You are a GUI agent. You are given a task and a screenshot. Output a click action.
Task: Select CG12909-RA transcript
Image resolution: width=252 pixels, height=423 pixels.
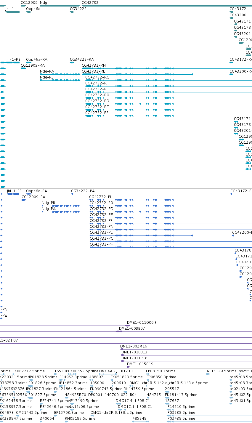click(23, 68)
